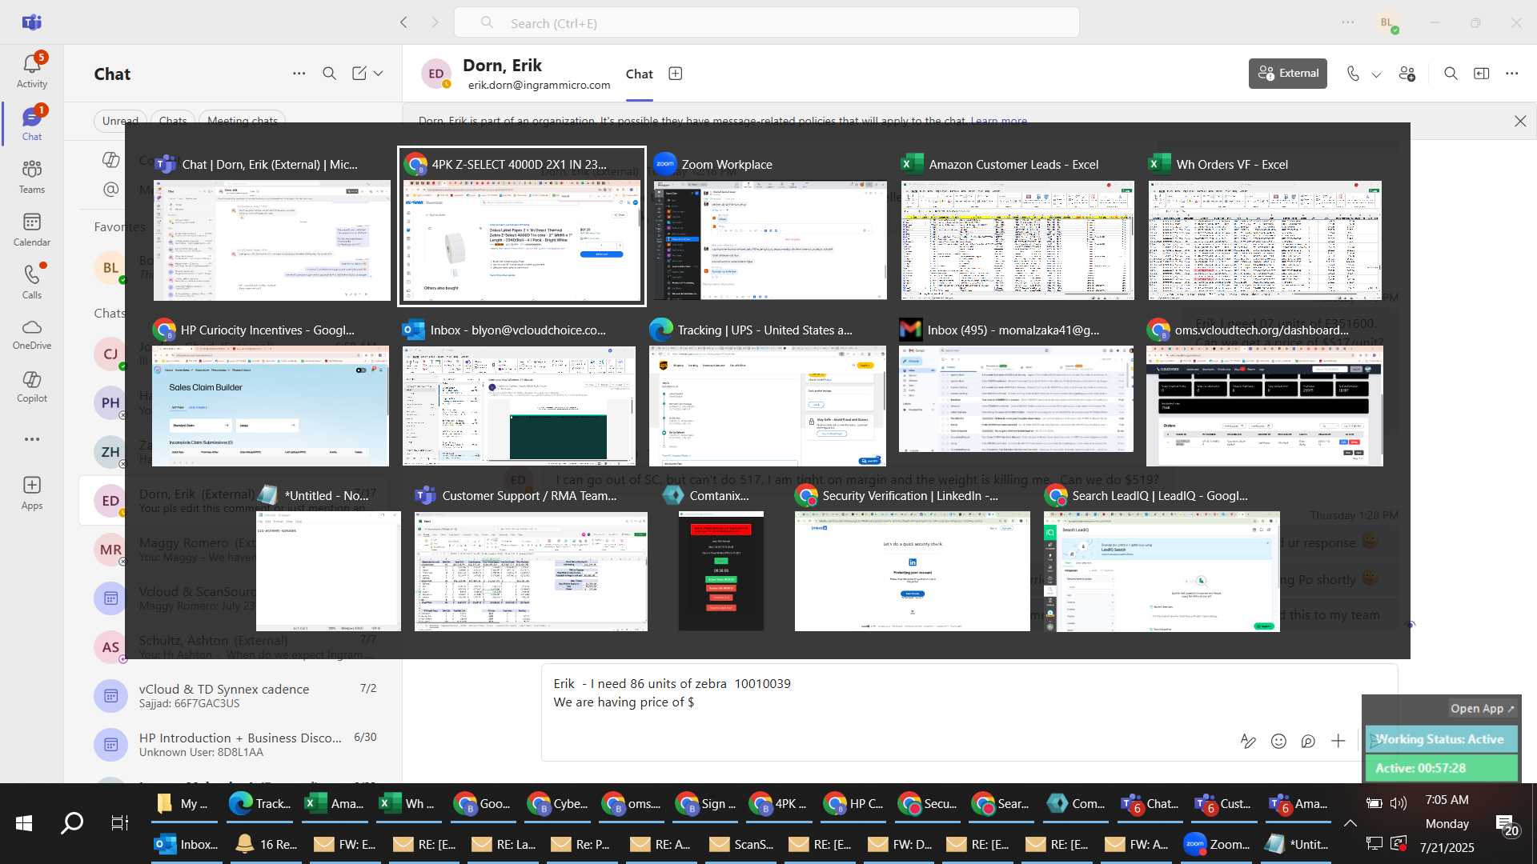Screen dimensions: 1537x864
Task: Show more apps with the sidebar ellipsis
Action: click(x=32, y=439)
